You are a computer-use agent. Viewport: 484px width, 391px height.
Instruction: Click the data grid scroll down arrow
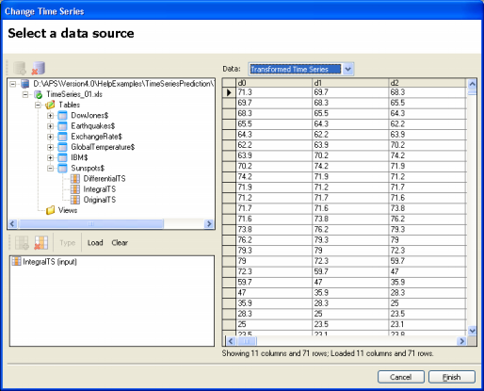point(472,331)
